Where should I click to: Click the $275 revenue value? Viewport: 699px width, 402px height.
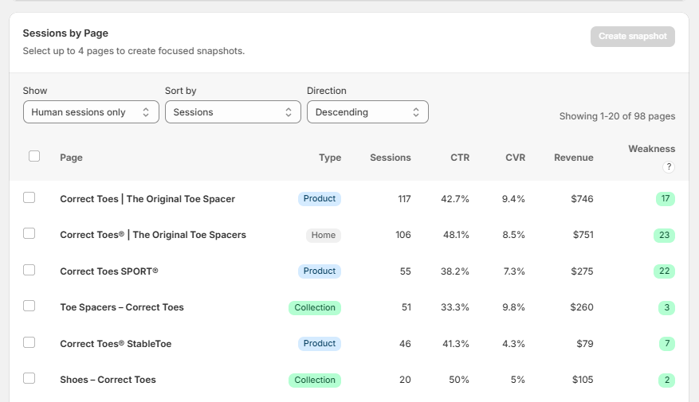click(582, 271)
